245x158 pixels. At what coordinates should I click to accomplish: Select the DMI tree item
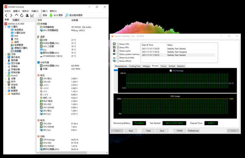15,36
